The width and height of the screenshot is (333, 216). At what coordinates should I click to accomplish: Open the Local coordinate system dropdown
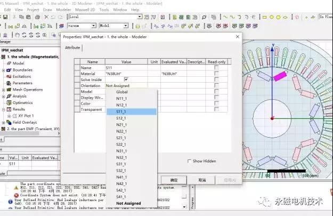(140, 17)
